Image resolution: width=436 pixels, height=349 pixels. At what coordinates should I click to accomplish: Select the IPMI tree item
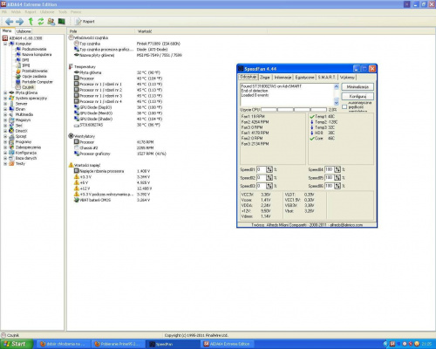click(x=26, y=65)
